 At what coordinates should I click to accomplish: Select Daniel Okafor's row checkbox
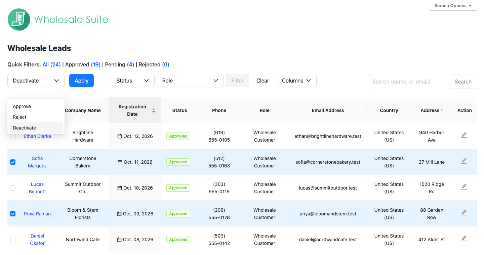(13, 240)
